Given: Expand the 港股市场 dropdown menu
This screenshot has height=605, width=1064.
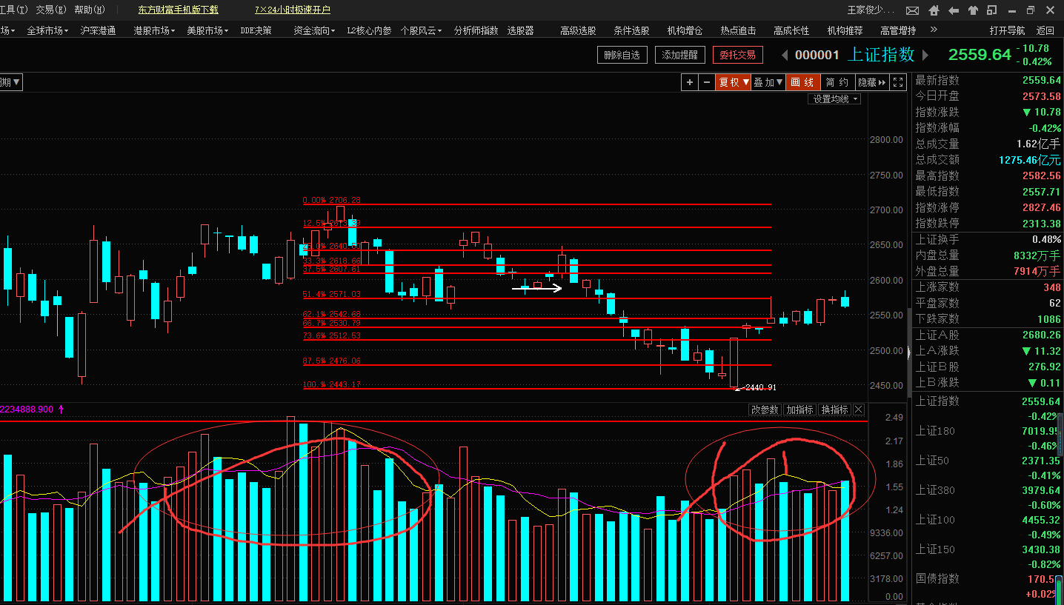Looking at the screenshot, I should (154, 30).
